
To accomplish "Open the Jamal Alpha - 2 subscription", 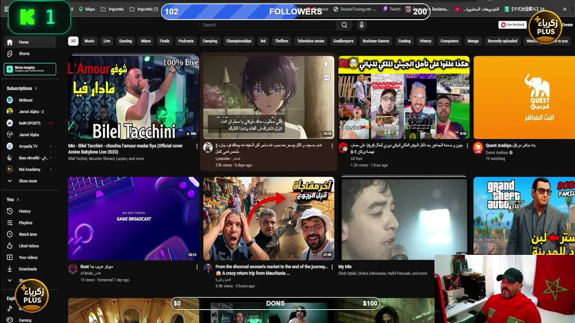I will pyautogui.click(x=31, y=112).
